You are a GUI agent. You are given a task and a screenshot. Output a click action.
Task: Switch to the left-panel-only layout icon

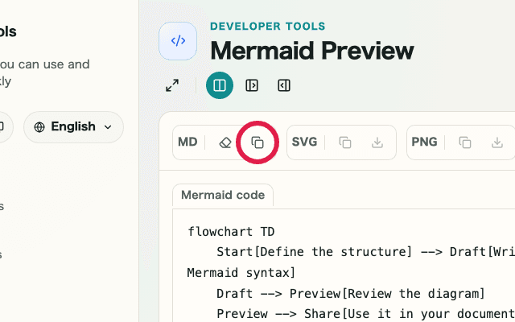(252, 85)
